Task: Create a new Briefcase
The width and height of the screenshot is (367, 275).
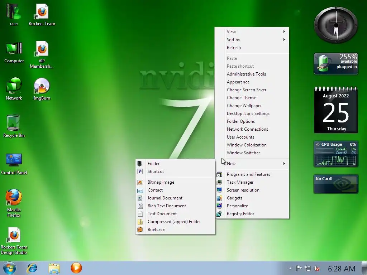Action: [x=175, y=230]
